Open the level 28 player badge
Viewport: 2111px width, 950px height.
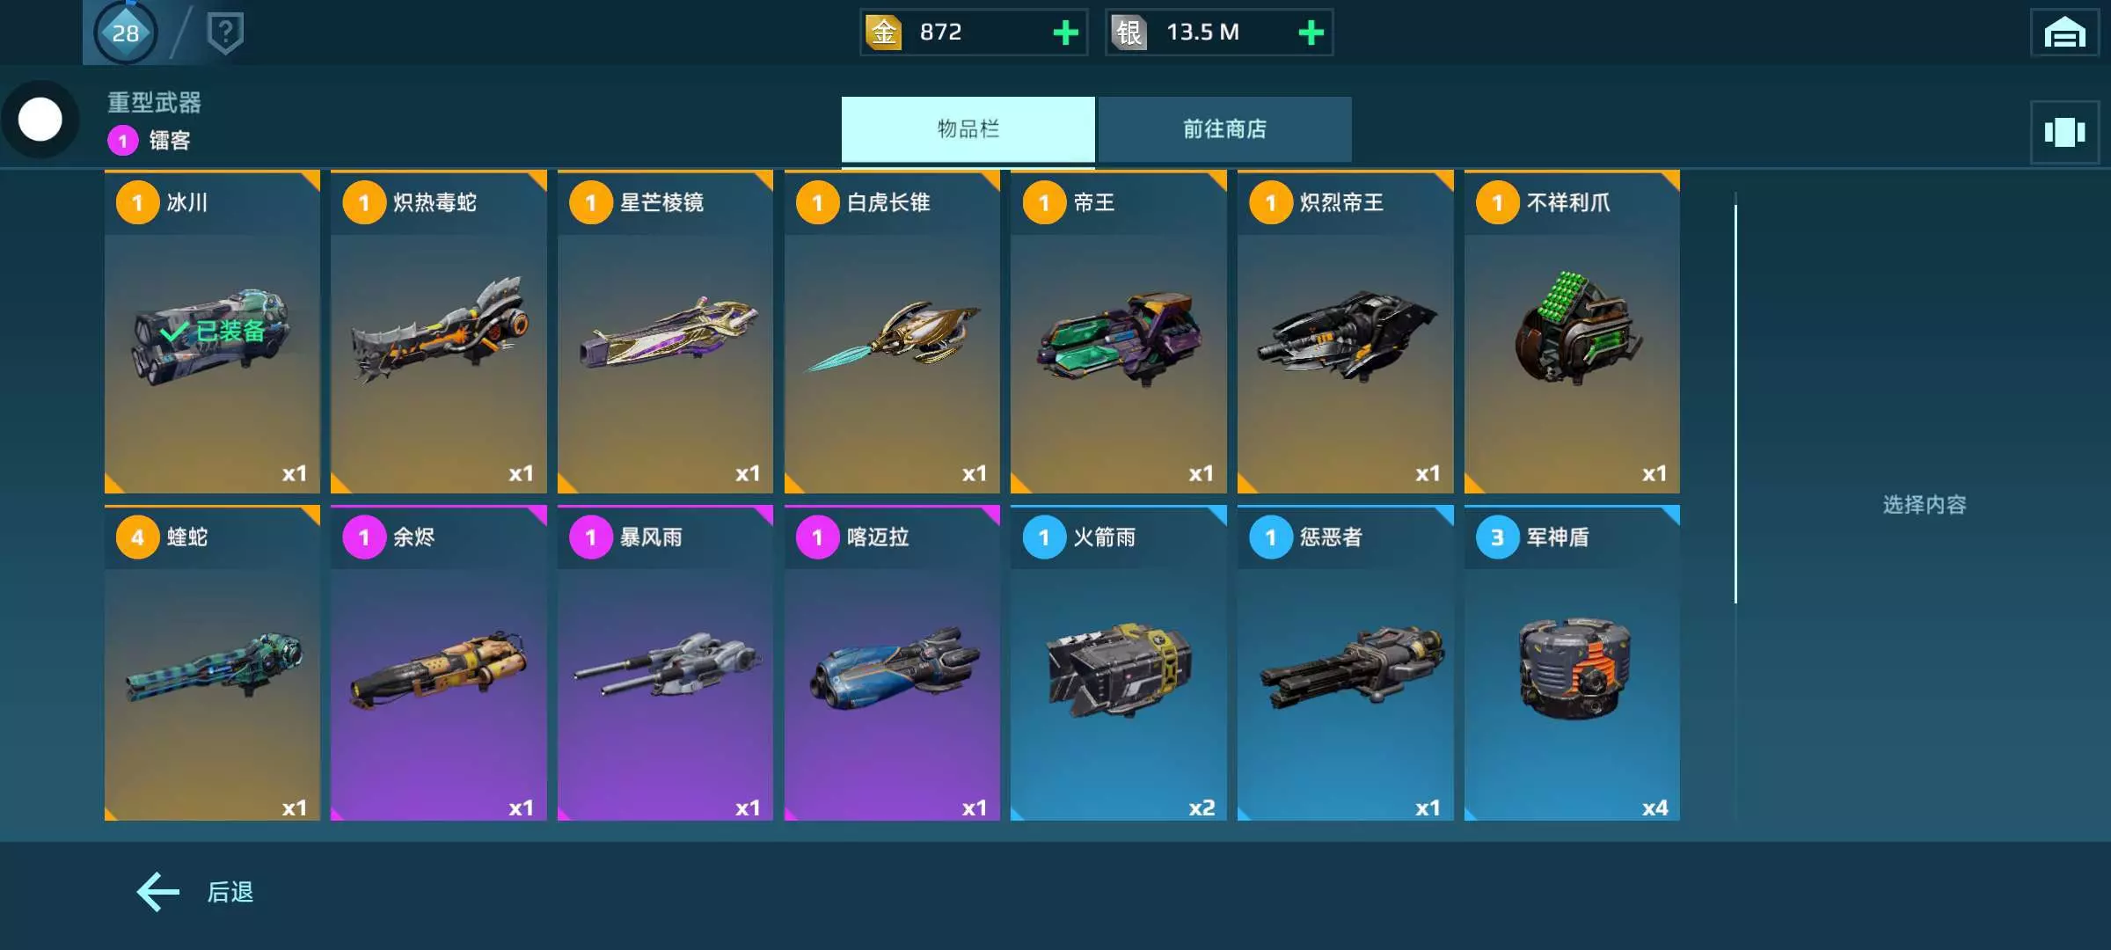coord(125,33)
